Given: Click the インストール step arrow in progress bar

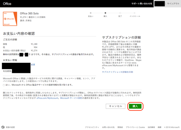Looking at the screenshot, I should click(x=135, y=13).
